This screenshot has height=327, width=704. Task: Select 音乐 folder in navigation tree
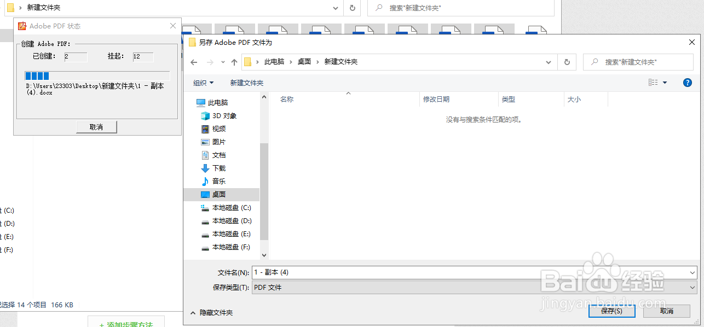click(x=213, y=182)
